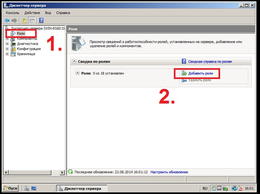Click the muted volume tray icon
The width and height of the screenshot is (260, 194).
tap(240, 189)
